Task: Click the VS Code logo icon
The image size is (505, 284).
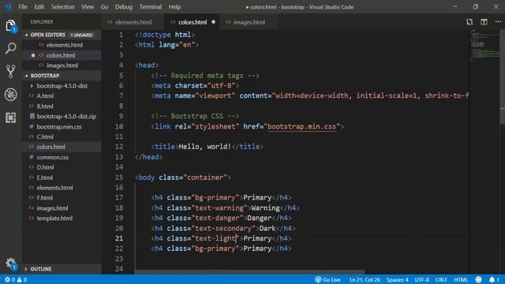Action: [8, 7]
